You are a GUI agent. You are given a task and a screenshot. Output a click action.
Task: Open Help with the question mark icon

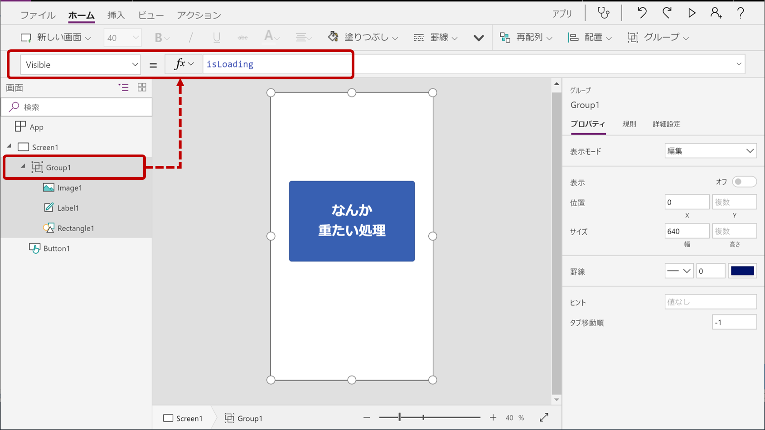coord(741,13)
